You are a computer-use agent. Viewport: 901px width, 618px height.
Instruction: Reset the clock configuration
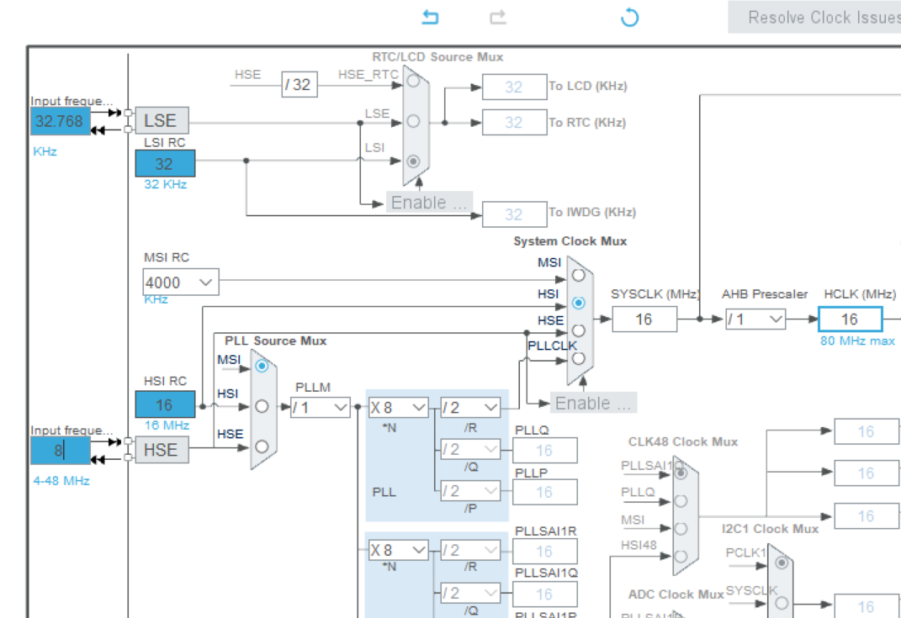coord(629,17)
